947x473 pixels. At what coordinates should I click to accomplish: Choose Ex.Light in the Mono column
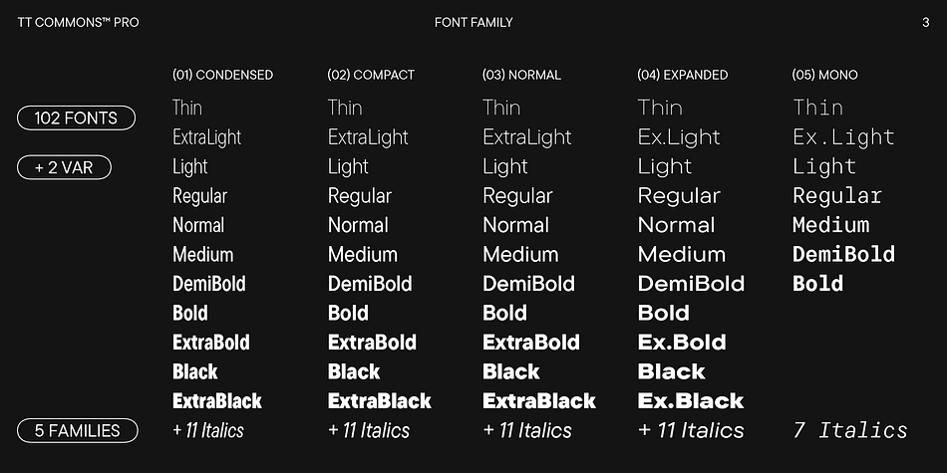pos(843,137)
